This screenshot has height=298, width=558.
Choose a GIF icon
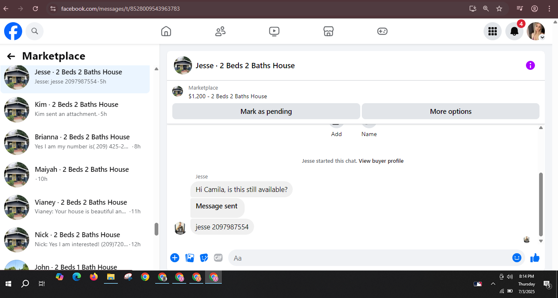218,258
